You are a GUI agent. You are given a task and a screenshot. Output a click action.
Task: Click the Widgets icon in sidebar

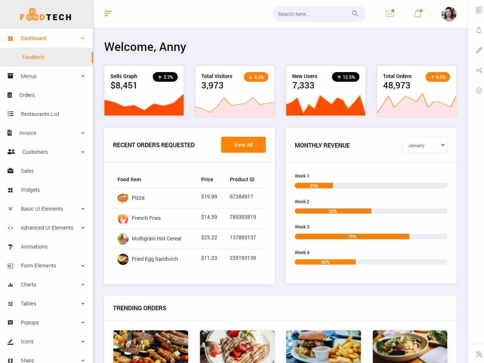coord(10,190)
